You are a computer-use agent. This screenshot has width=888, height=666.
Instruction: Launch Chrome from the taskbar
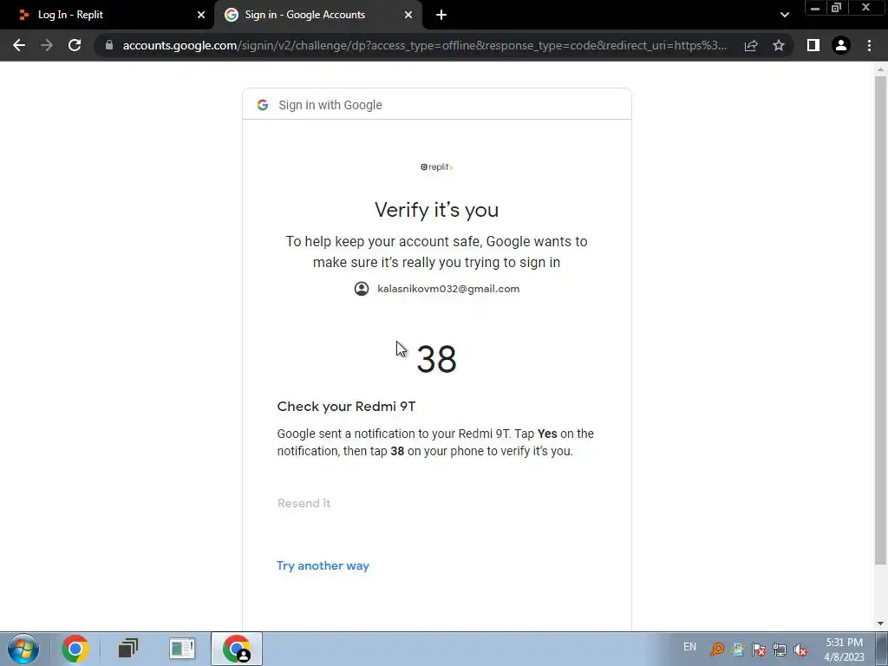(x=75, y=649)
